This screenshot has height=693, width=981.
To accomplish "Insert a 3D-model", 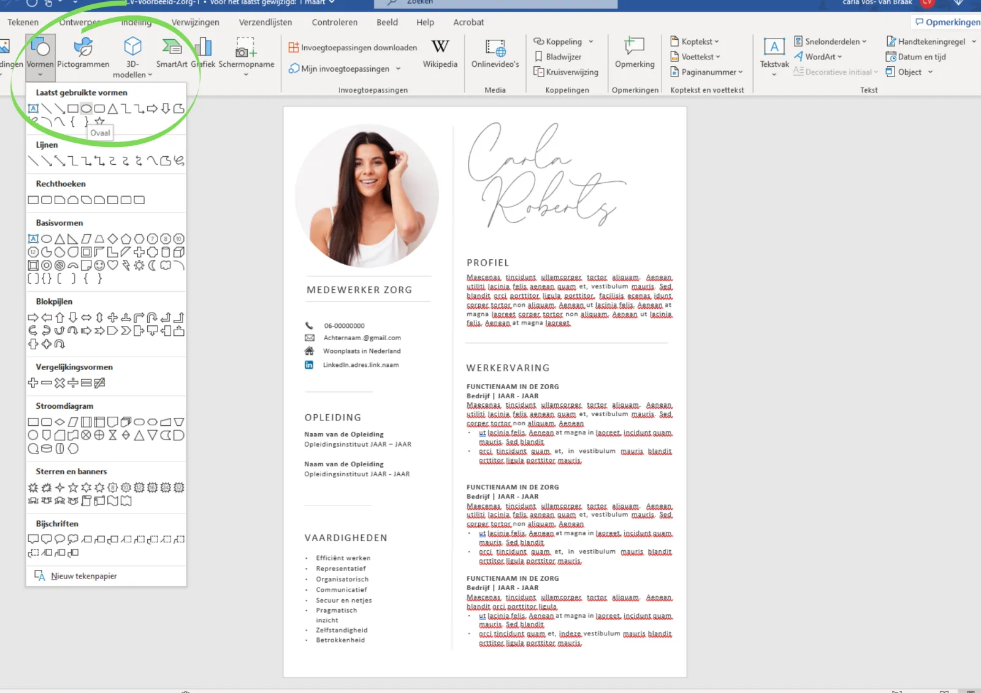I will [x=132, y=55].
